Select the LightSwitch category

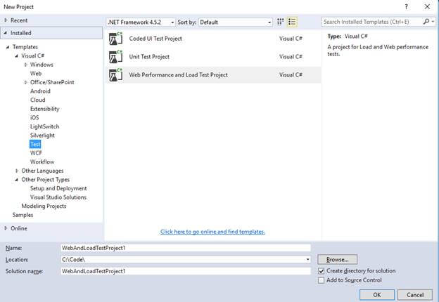click(x=45, y=126)
